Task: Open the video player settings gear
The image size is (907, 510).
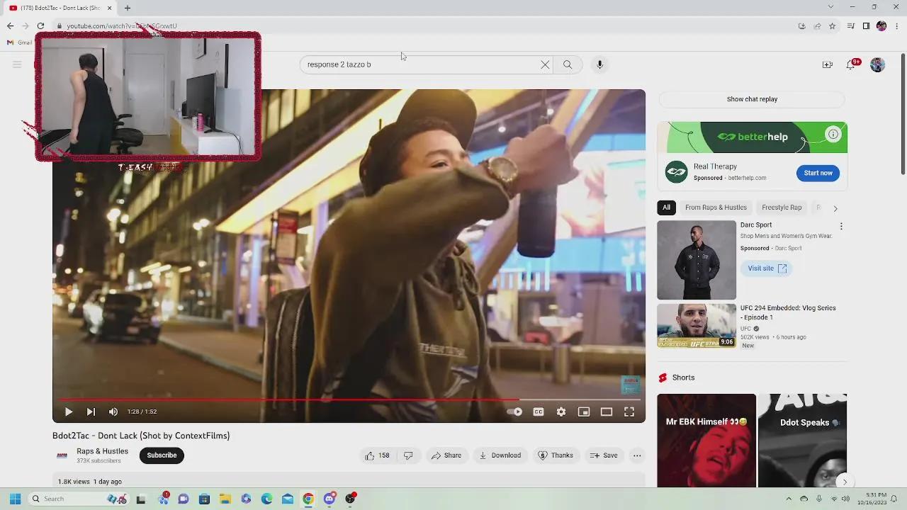Action: tap(561, 412)
